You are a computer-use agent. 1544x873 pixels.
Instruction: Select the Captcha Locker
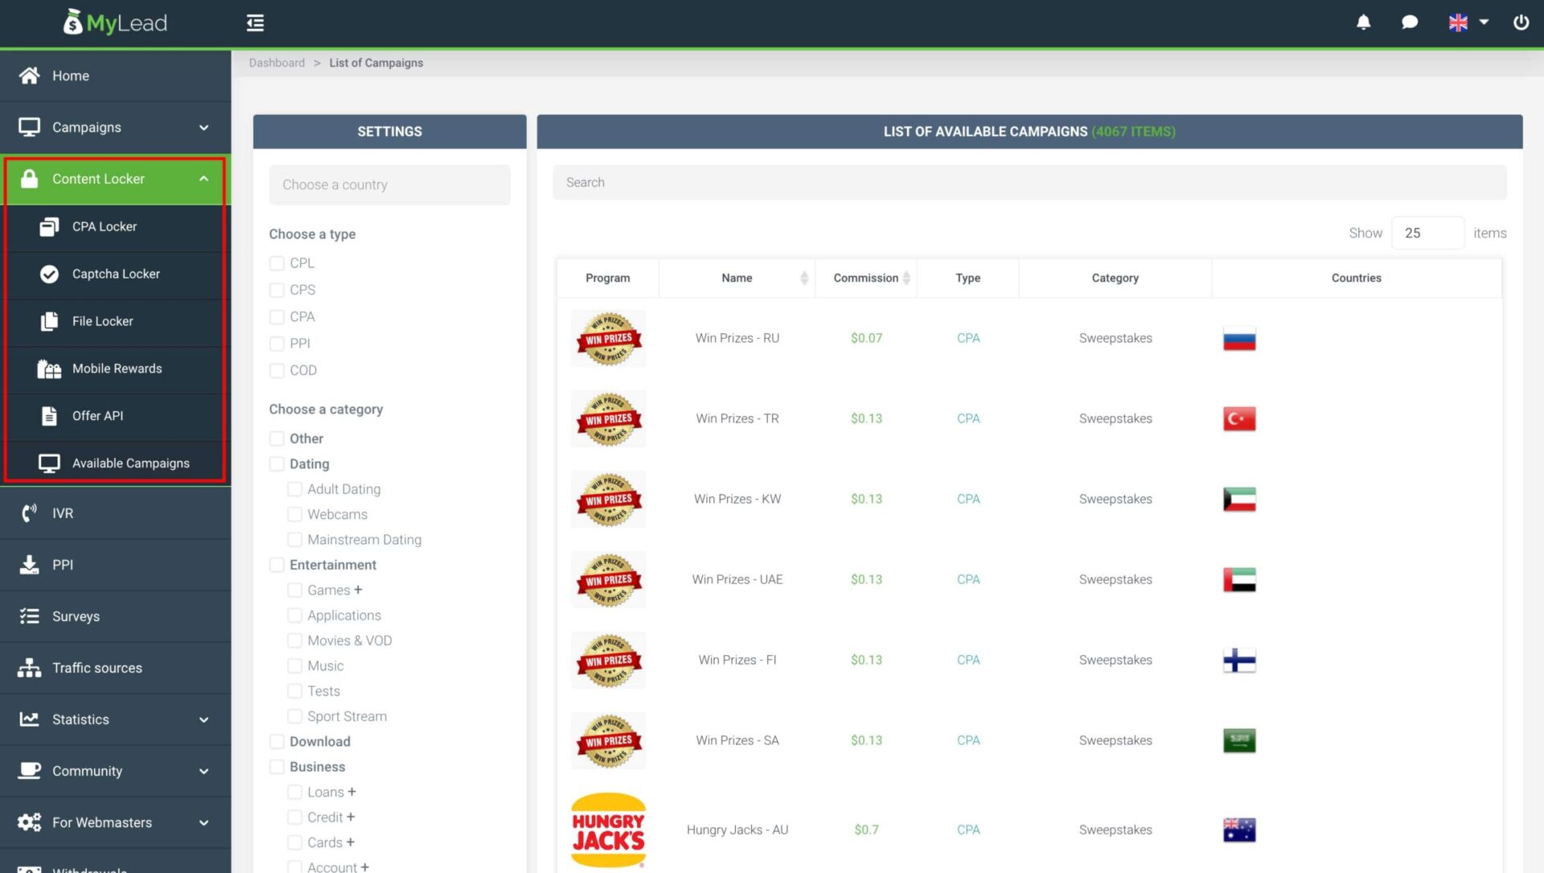(115, 274)
